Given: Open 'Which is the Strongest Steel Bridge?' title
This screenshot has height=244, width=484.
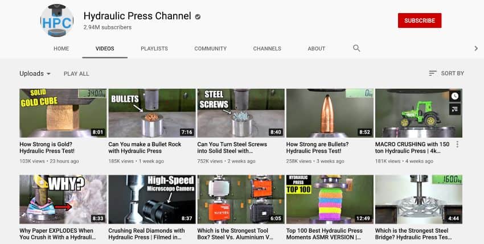Looking at the screenshot, I should point(413,234).
